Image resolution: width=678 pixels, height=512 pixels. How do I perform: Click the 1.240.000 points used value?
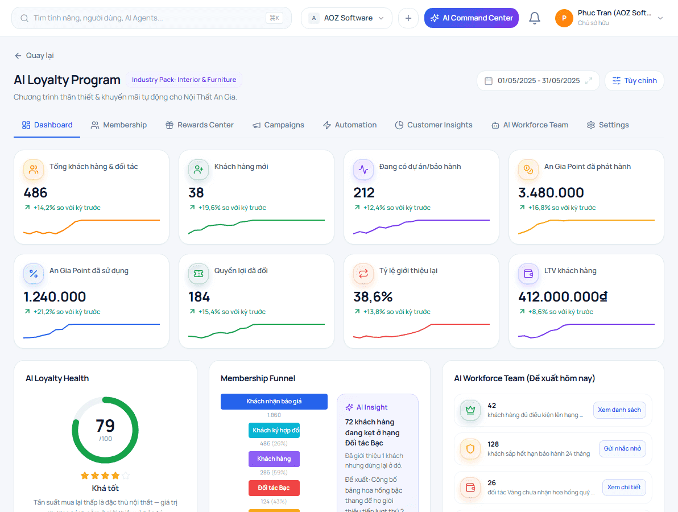coord(55,297)
